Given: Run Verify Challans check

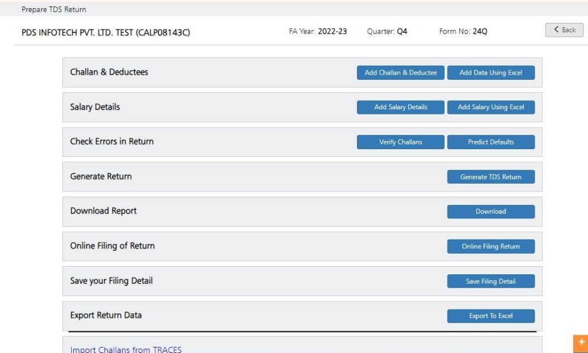Looking at the screenshot, I should [x=400, y=142].
